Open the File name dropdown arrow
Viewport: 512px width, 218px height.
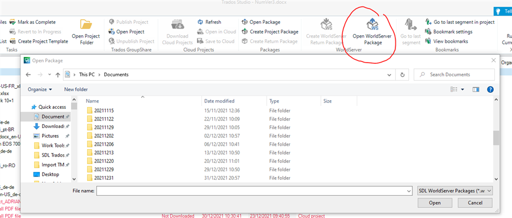(409, 191)
